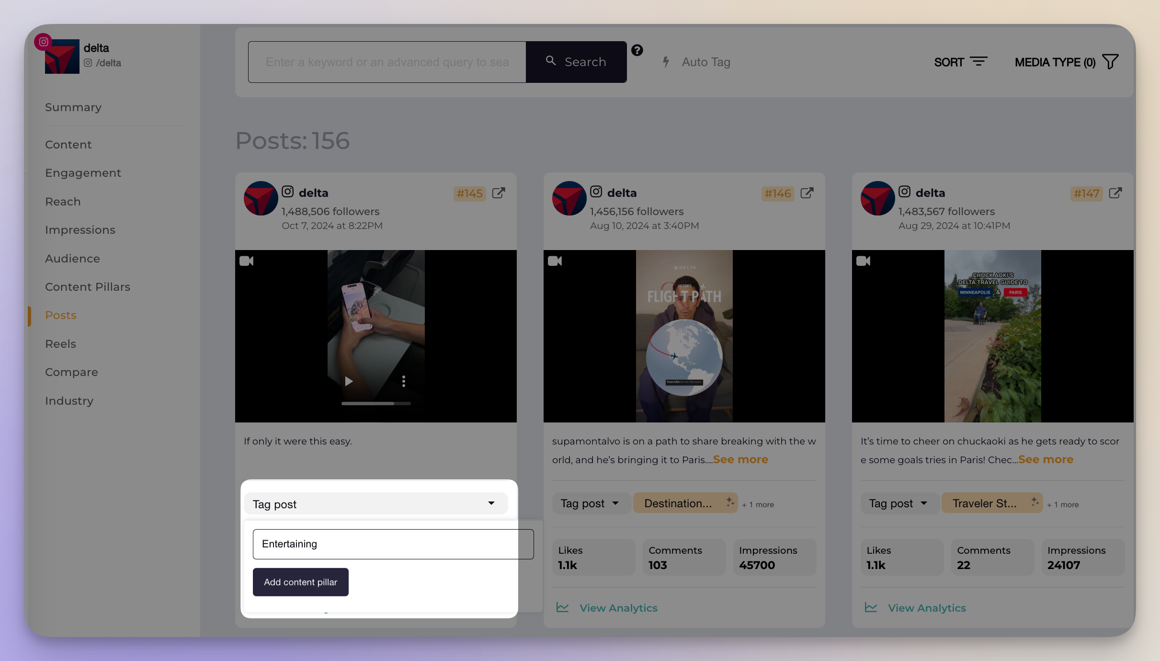Viewport: 1160px width, 661px height.
Task: Click sparkle icon on Traveler St... tag
Action: (1035, 502)
